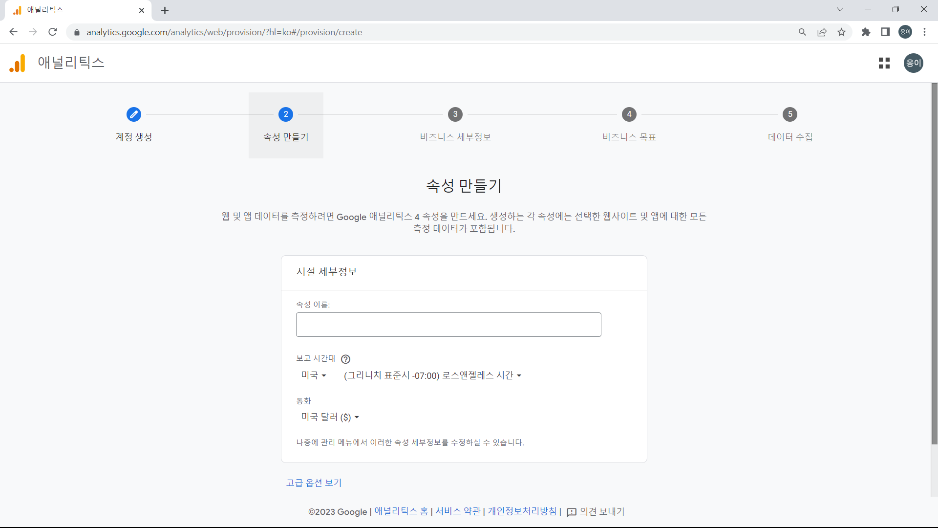Go back with the browser back arrow

tap(13, 32)
